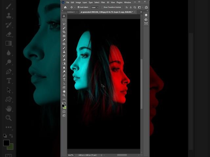Select the Horizontal Type tool
Image resolution: width=210 pixels, height=157 pixels.
click(x=64, y=79)
